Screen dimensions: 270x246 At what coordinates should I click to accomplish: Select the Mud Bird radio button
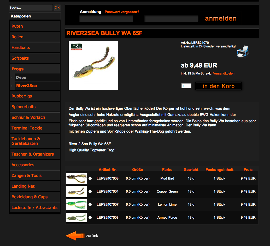pyautogui.click(x=90, y=179)
